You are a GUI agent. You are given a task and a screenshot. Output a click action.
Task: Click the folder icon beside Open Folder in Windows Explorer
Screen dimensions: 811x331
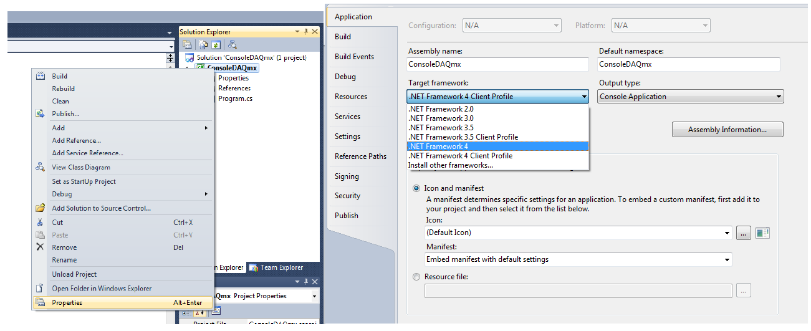click(x=41, y=289)
